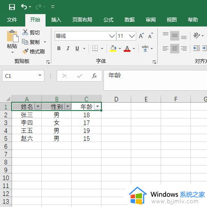Image resolution: width=207 pixels, height=207 pixels.
Task: Align text right
Action: tap(184, 48)
